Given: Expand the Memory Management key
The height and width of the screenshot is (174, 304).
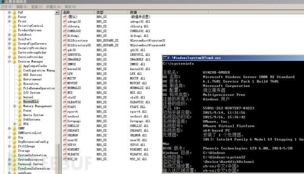Looking at the screenshot, I should click(15, 106).
